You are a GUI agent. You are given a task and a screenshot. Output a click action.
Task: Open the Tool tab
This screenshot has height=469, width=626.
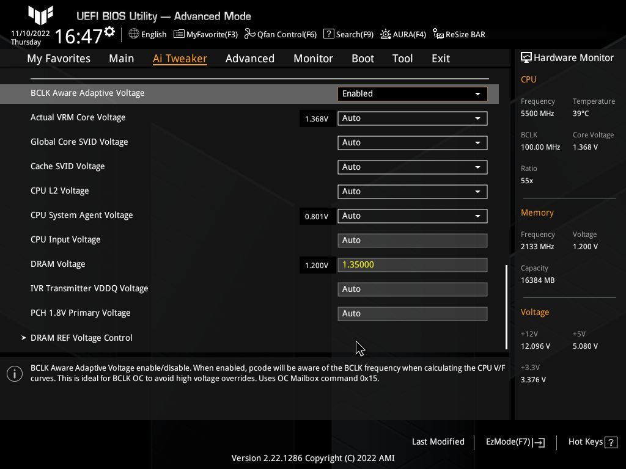pos(402,59)
